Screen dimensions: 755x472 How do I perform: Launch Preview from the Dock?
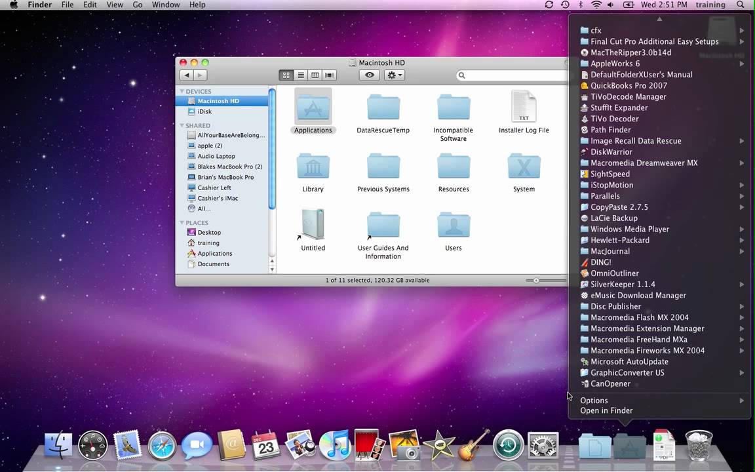click(300, 445)
